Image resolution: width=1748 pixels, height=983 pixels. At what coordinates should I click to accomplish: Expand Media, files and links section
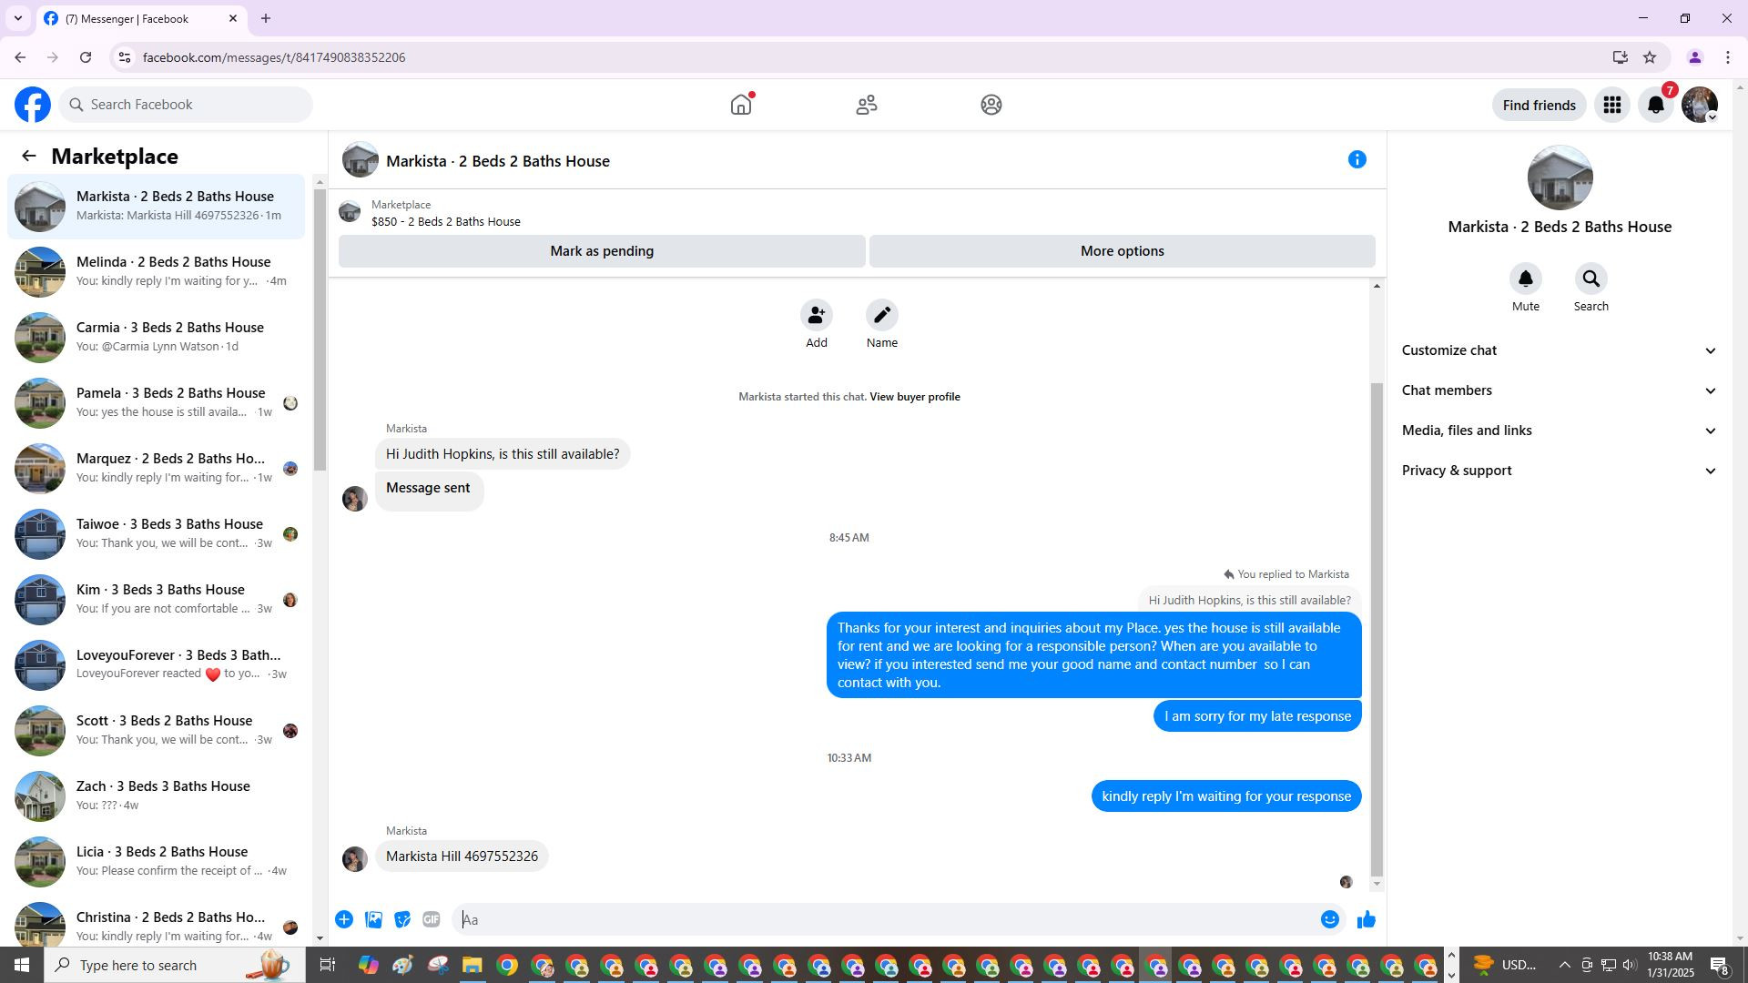point(1560,431)
